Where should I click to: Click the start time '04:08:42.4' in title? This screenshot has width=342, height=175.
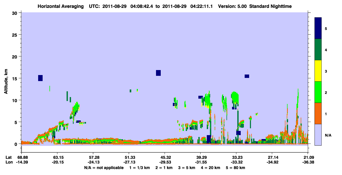pos(142,6)
